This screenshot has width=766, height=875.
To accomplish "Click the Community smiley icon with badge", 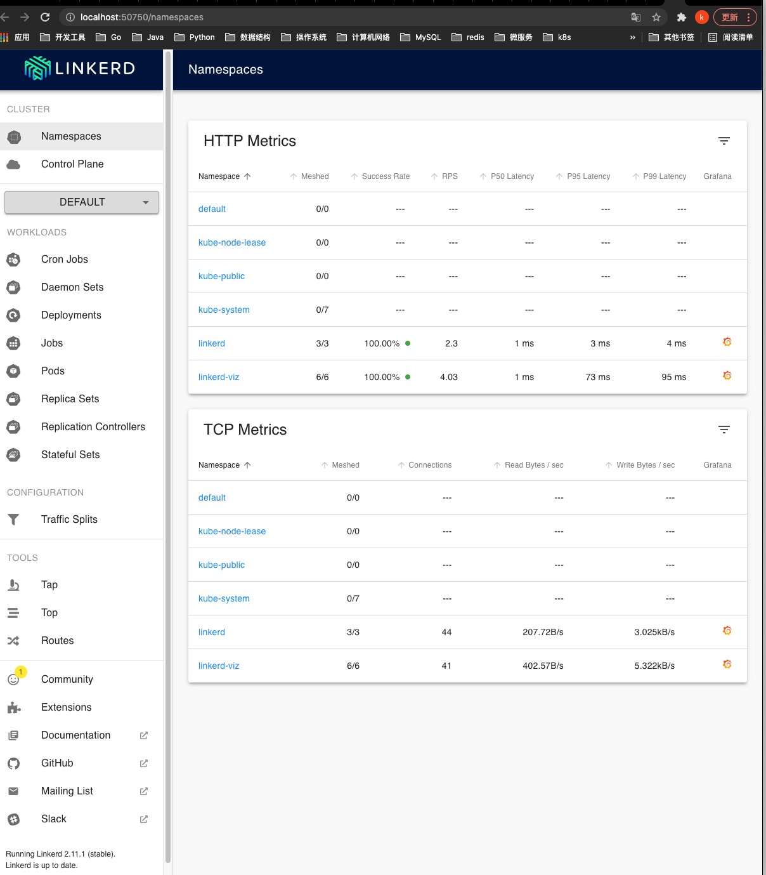I will 14,679.
